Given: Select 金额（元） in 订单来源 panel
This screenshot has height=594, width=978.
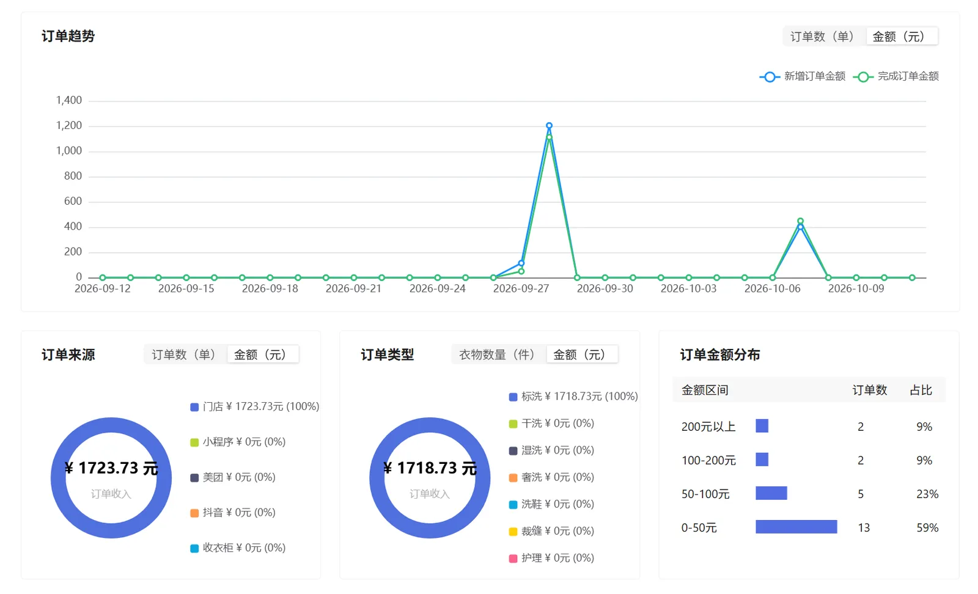Looking at the screenshot, I should click(263, 354).
